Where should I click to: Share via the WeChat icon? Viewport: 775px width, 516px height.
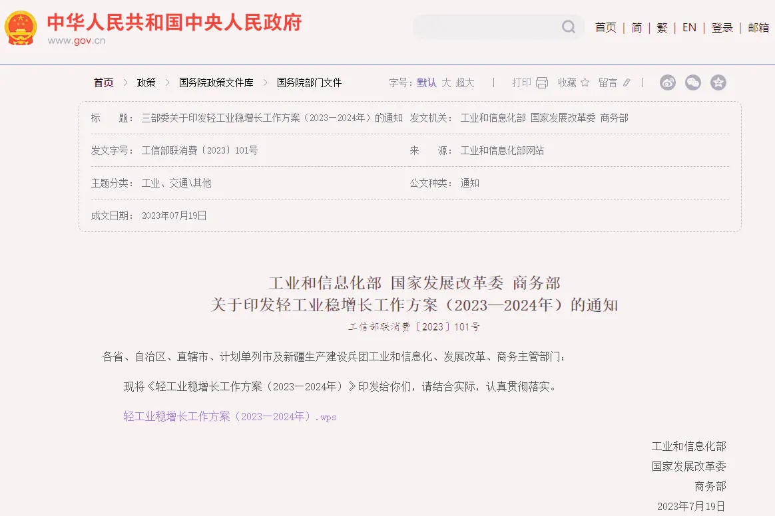coord(693,82)
